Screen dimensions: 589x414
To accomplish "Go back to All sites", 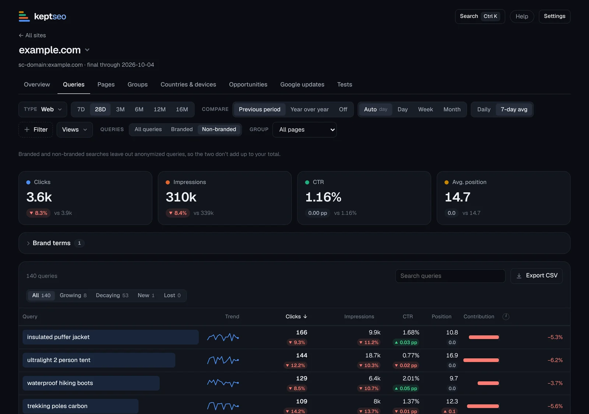I will click(x=32, y=35).
